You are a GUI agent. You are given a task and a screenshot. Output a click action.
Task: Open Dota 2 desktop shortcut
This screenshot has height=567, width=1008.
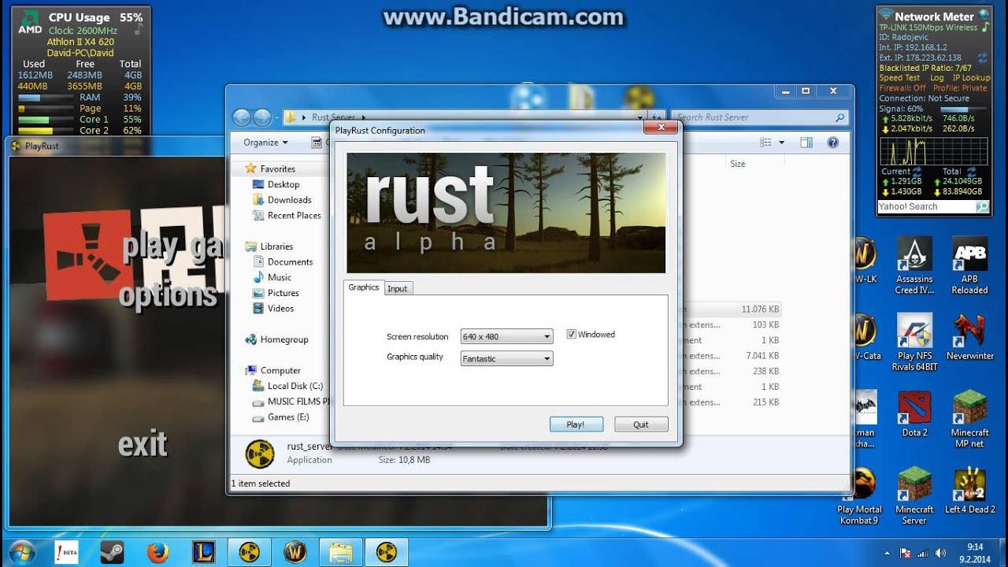pos(914,414)
